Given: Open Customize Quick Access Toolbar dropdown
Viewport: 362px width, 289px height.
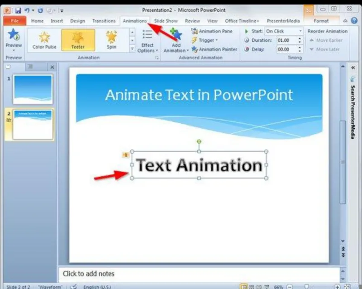Looking at the screenshot, I should [62, 10].
